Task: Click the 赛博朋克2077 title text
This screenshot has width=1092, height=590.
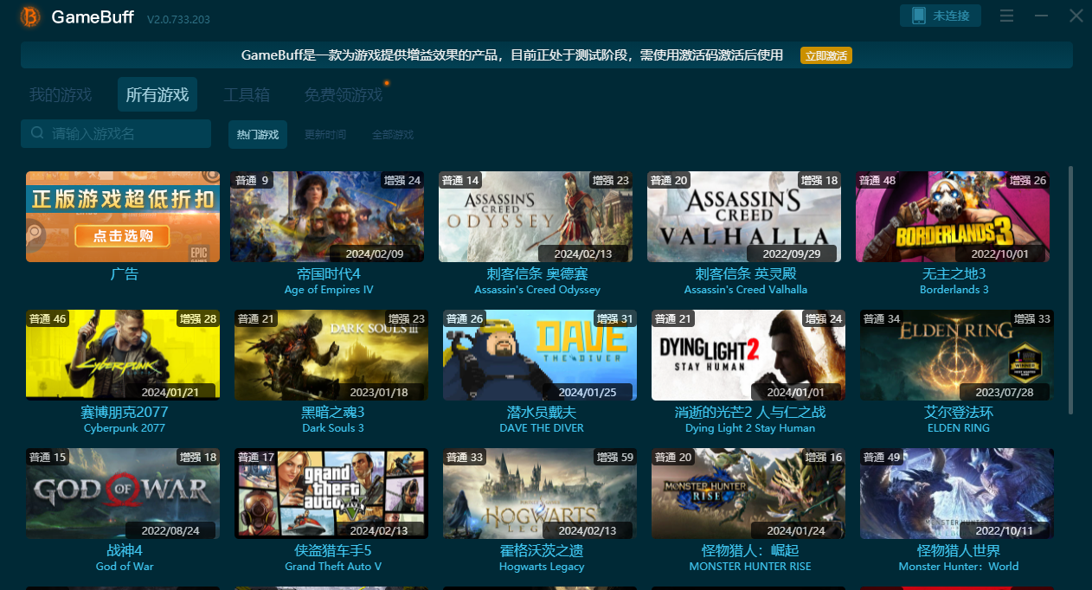Action: (x=125, y=413)
